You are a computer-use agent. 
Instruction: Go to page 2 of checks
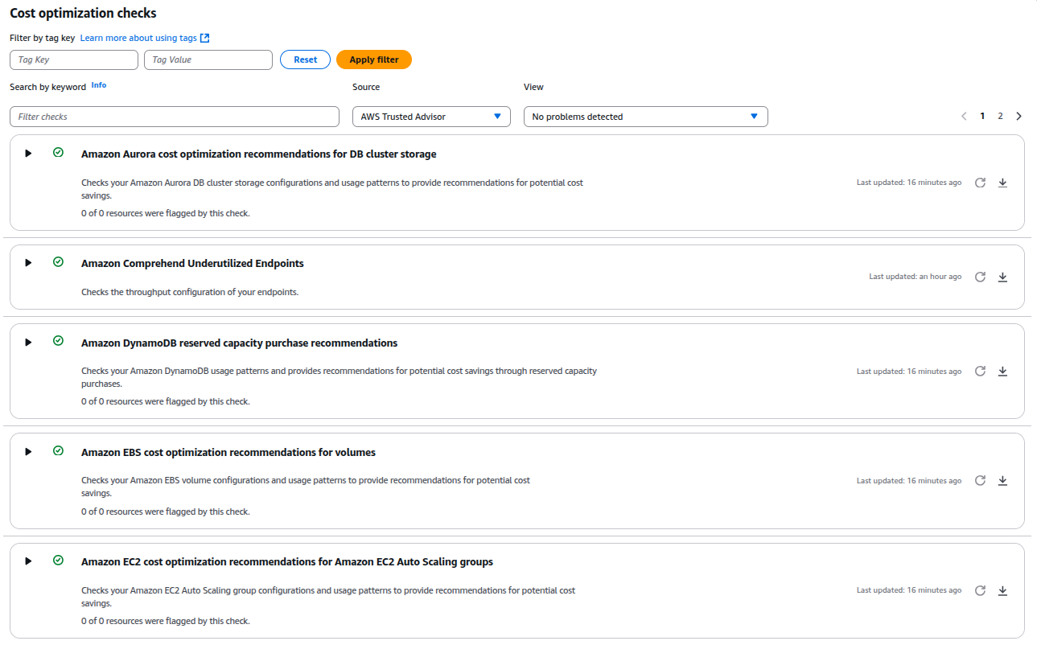tap(1000, 116)
